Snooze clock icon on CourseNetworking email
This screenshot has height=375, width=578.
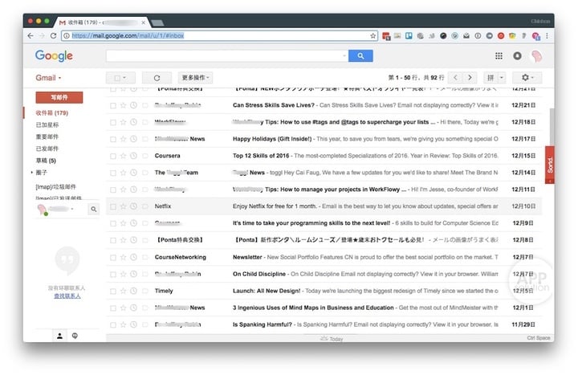[133, 257]
